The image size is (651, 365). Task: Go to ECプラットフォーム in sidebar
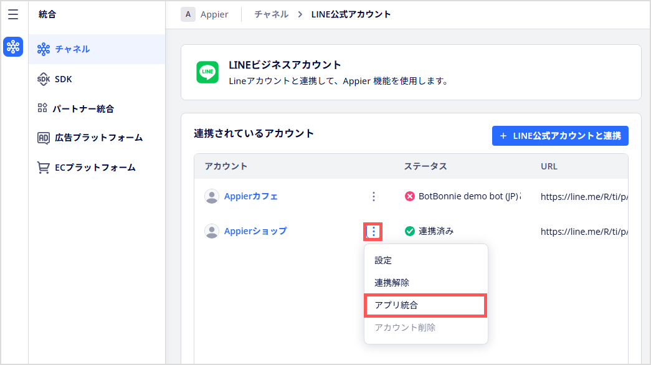point(97,168)
